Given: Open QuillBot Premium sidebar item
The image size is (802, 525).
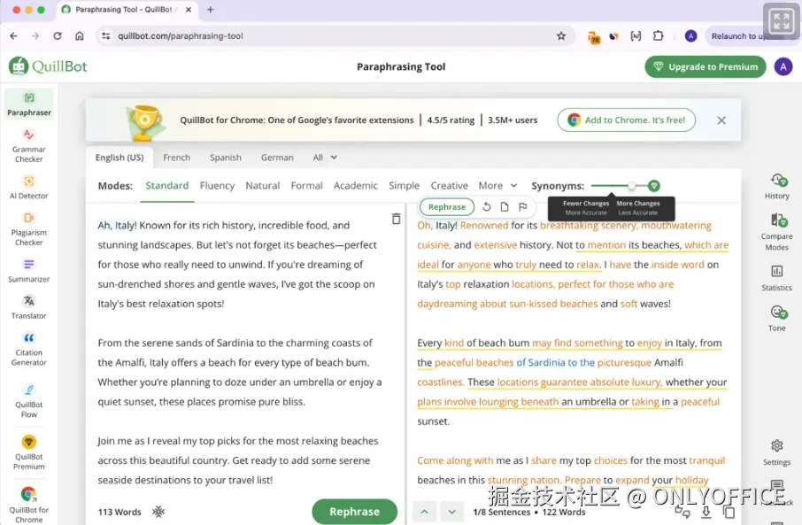Looking at the screenshot, I should click(29, 452).
